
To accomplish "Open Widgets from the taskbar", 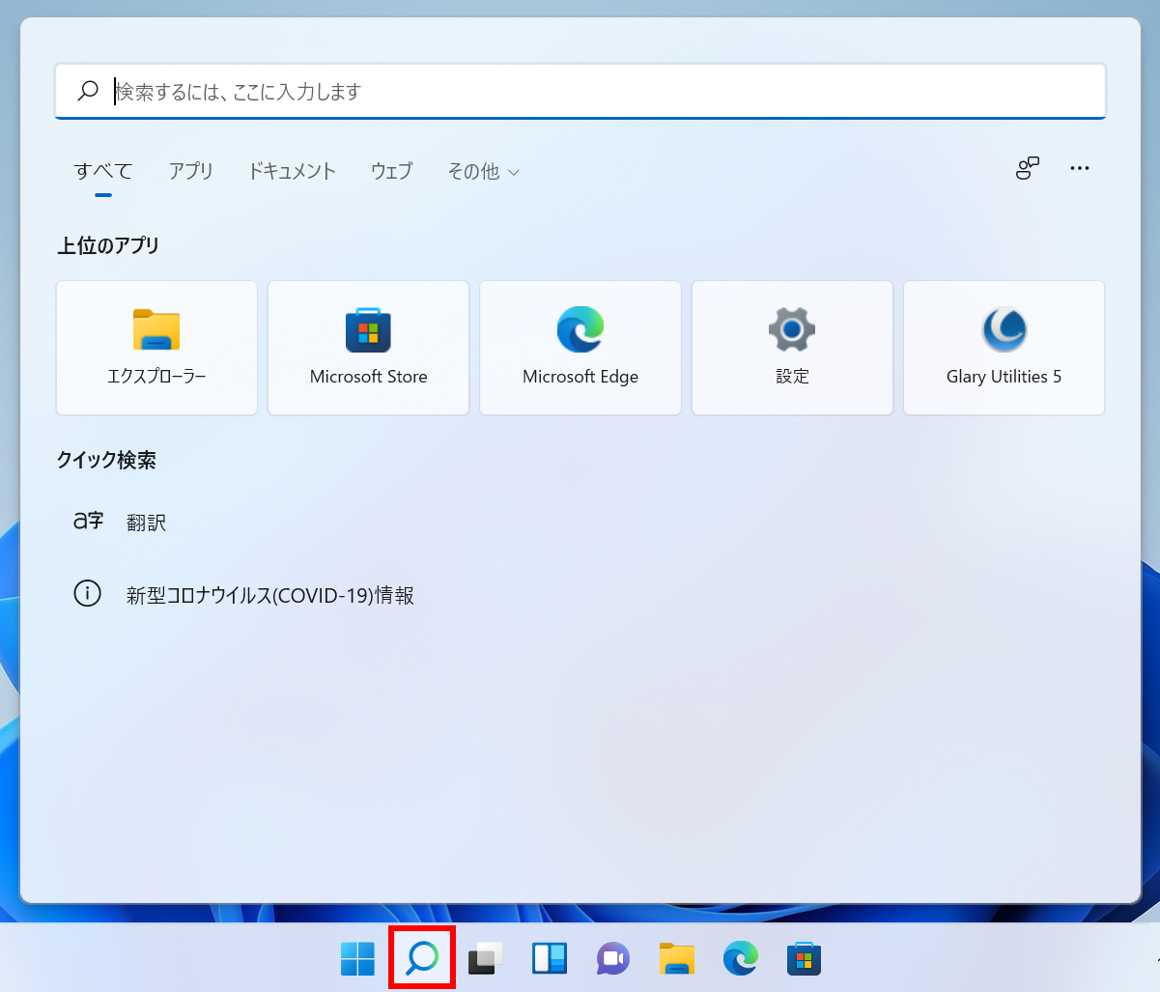I will (x=550, y=958).
